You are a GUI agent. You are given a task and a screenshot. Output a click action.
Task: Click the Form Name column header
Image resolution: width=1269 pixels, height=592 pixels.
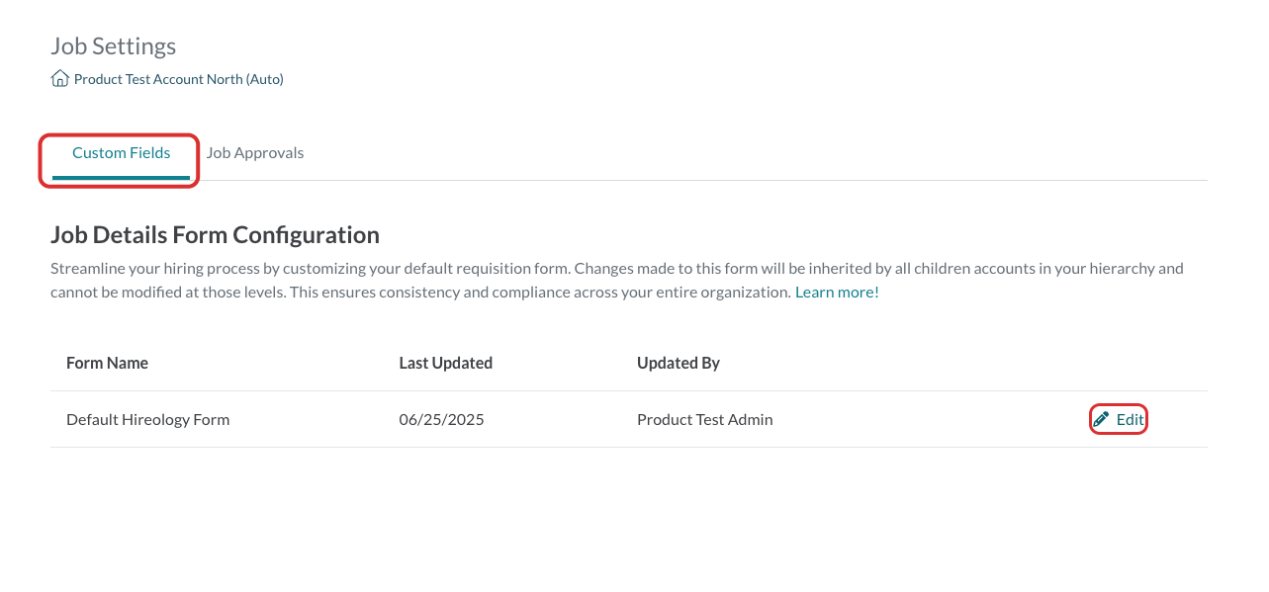107,363
